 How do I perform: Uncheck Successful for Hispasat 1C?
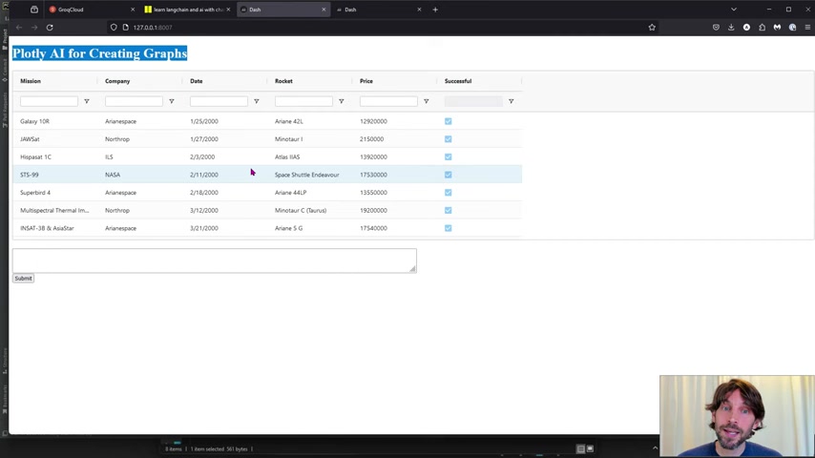[x=448, y=157]
